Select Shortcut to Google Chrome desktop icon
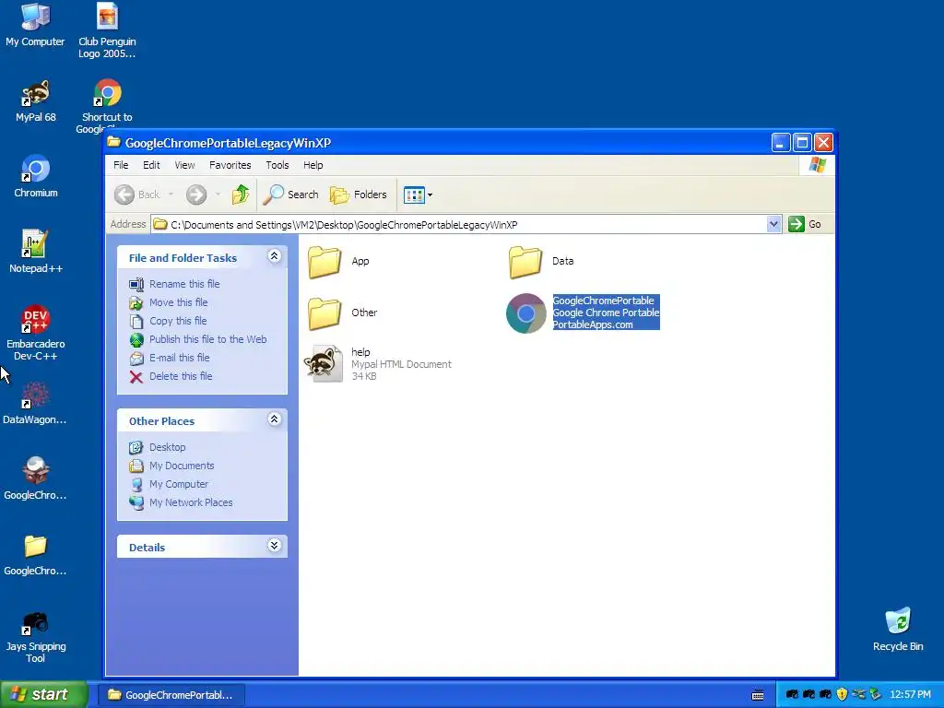Screen dimensions: 944x708 tap(107, 93)
